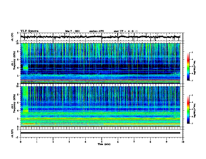Click the ch.2 spectrogram plot area

coord(100,107)
